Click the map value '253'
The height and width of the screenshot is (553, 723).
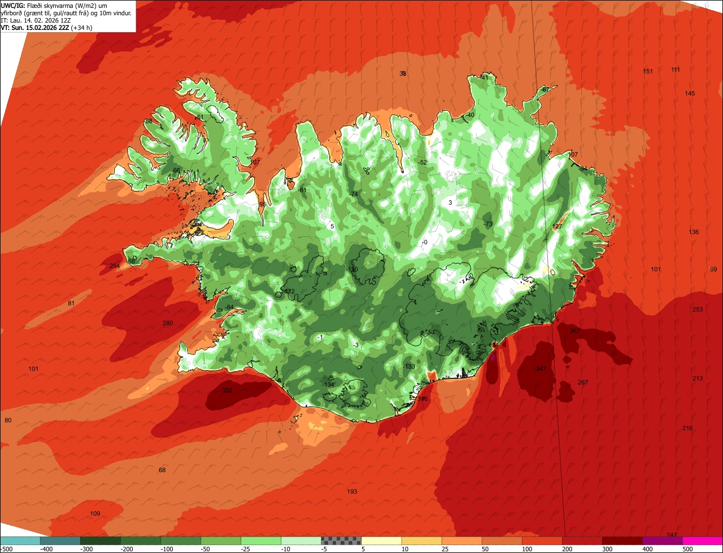(x=698, y=309)
